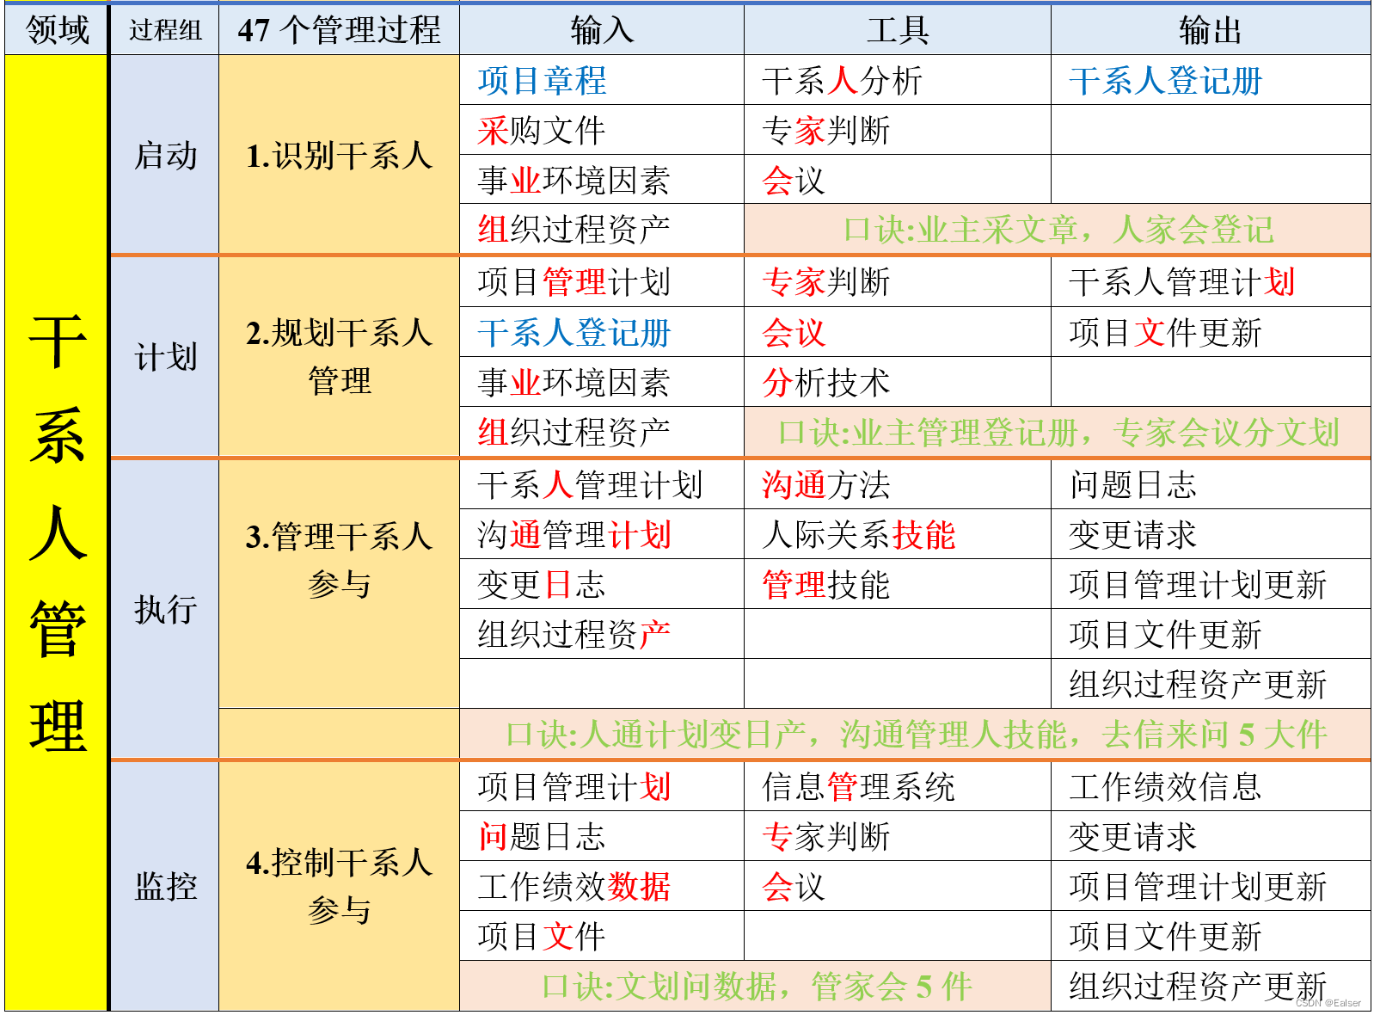Click 事业环境因素 input of 规划干系人管理

coord(602,382)
